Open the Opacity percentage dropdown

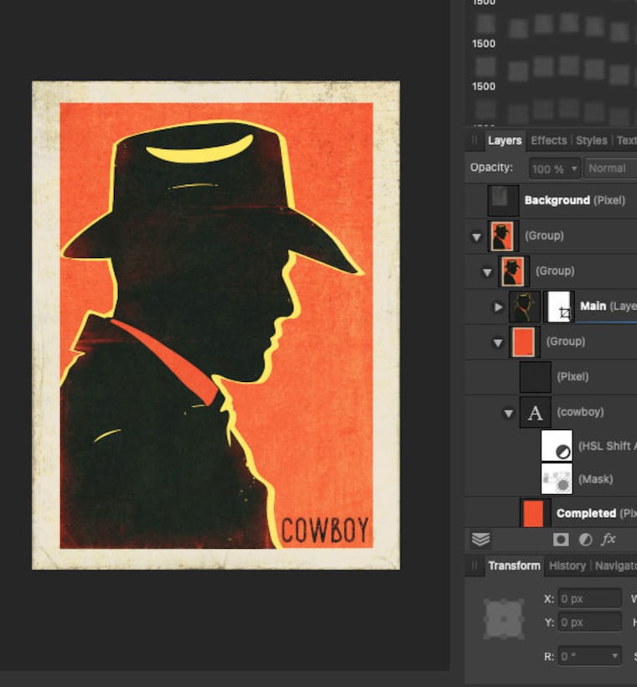coord(555,168)
